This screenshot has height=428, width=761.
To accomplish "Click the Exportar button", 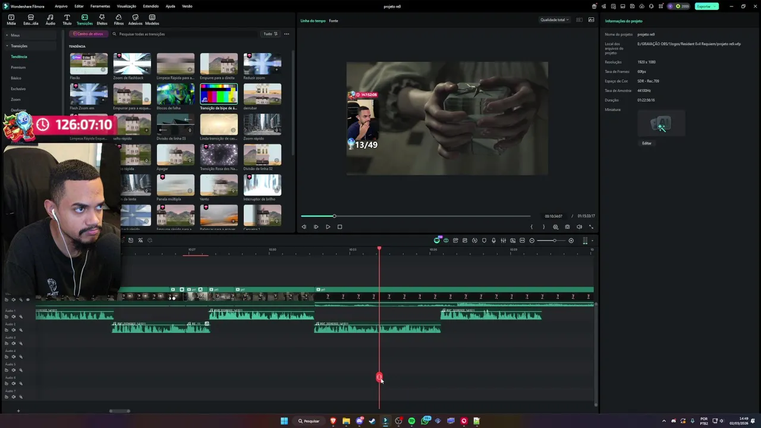I will tap(706, 6).
